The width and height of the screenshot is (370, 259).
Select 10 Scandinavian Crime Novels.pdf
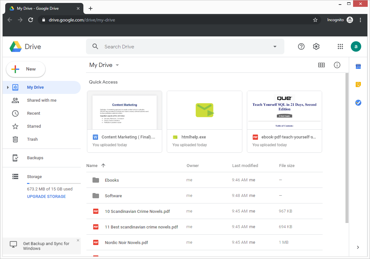(x=204, y=211)
